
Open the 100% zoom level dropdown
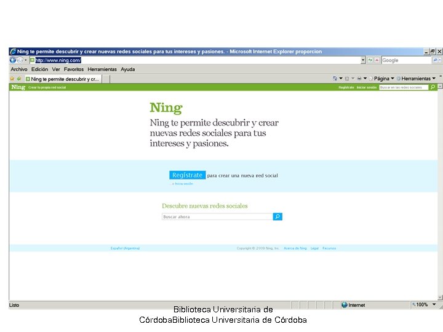434,304
